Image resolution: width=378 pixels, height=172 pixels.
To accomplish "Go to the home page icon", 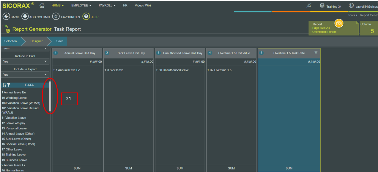I will (x=42, y=6).
